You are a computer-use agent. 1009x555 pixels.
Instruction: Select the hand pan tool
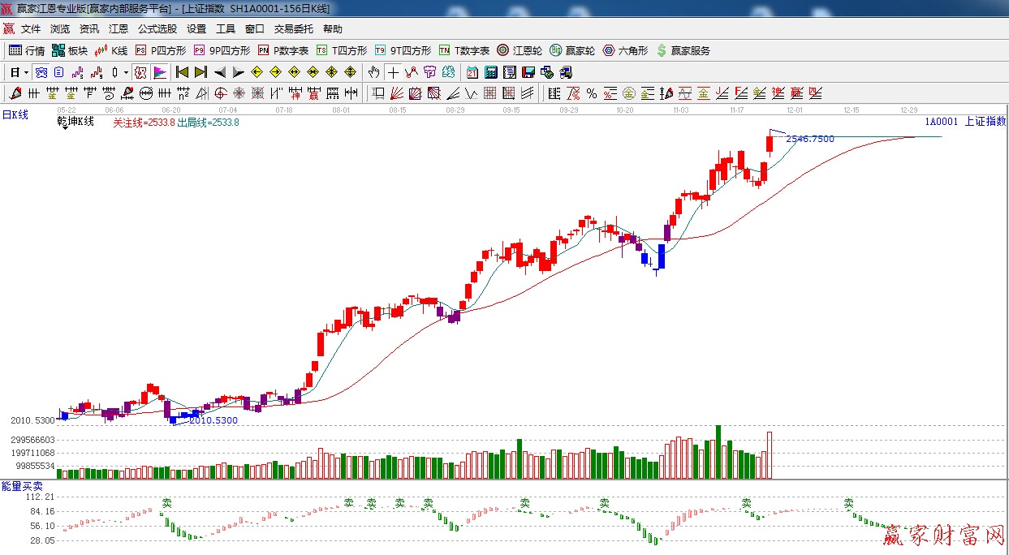tap(373, 72)
